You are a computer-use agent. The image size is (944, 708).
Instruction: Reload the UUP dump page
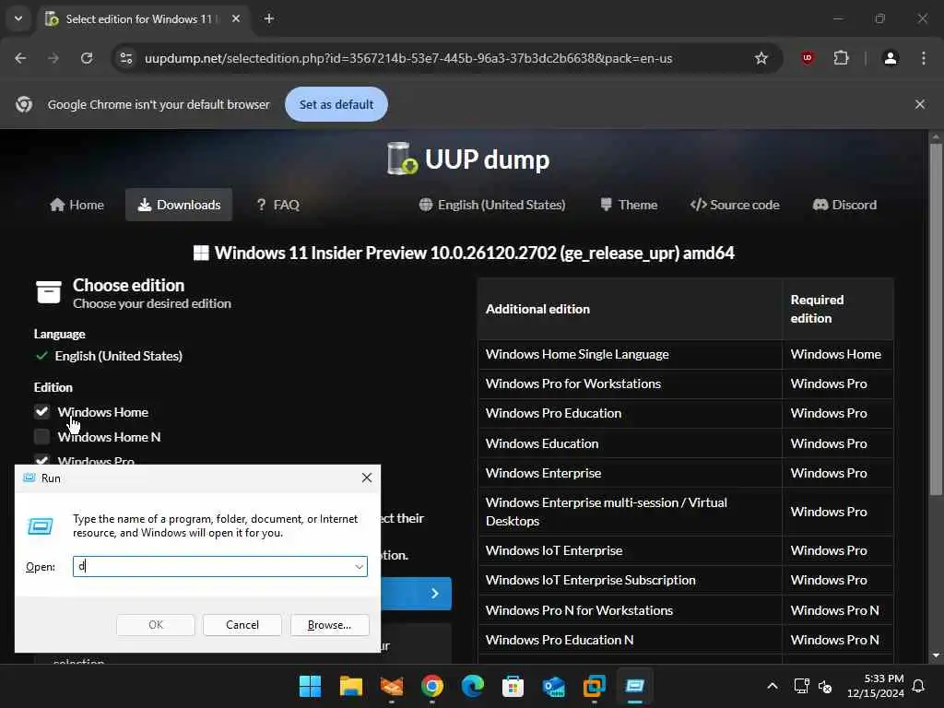(87, 58)
